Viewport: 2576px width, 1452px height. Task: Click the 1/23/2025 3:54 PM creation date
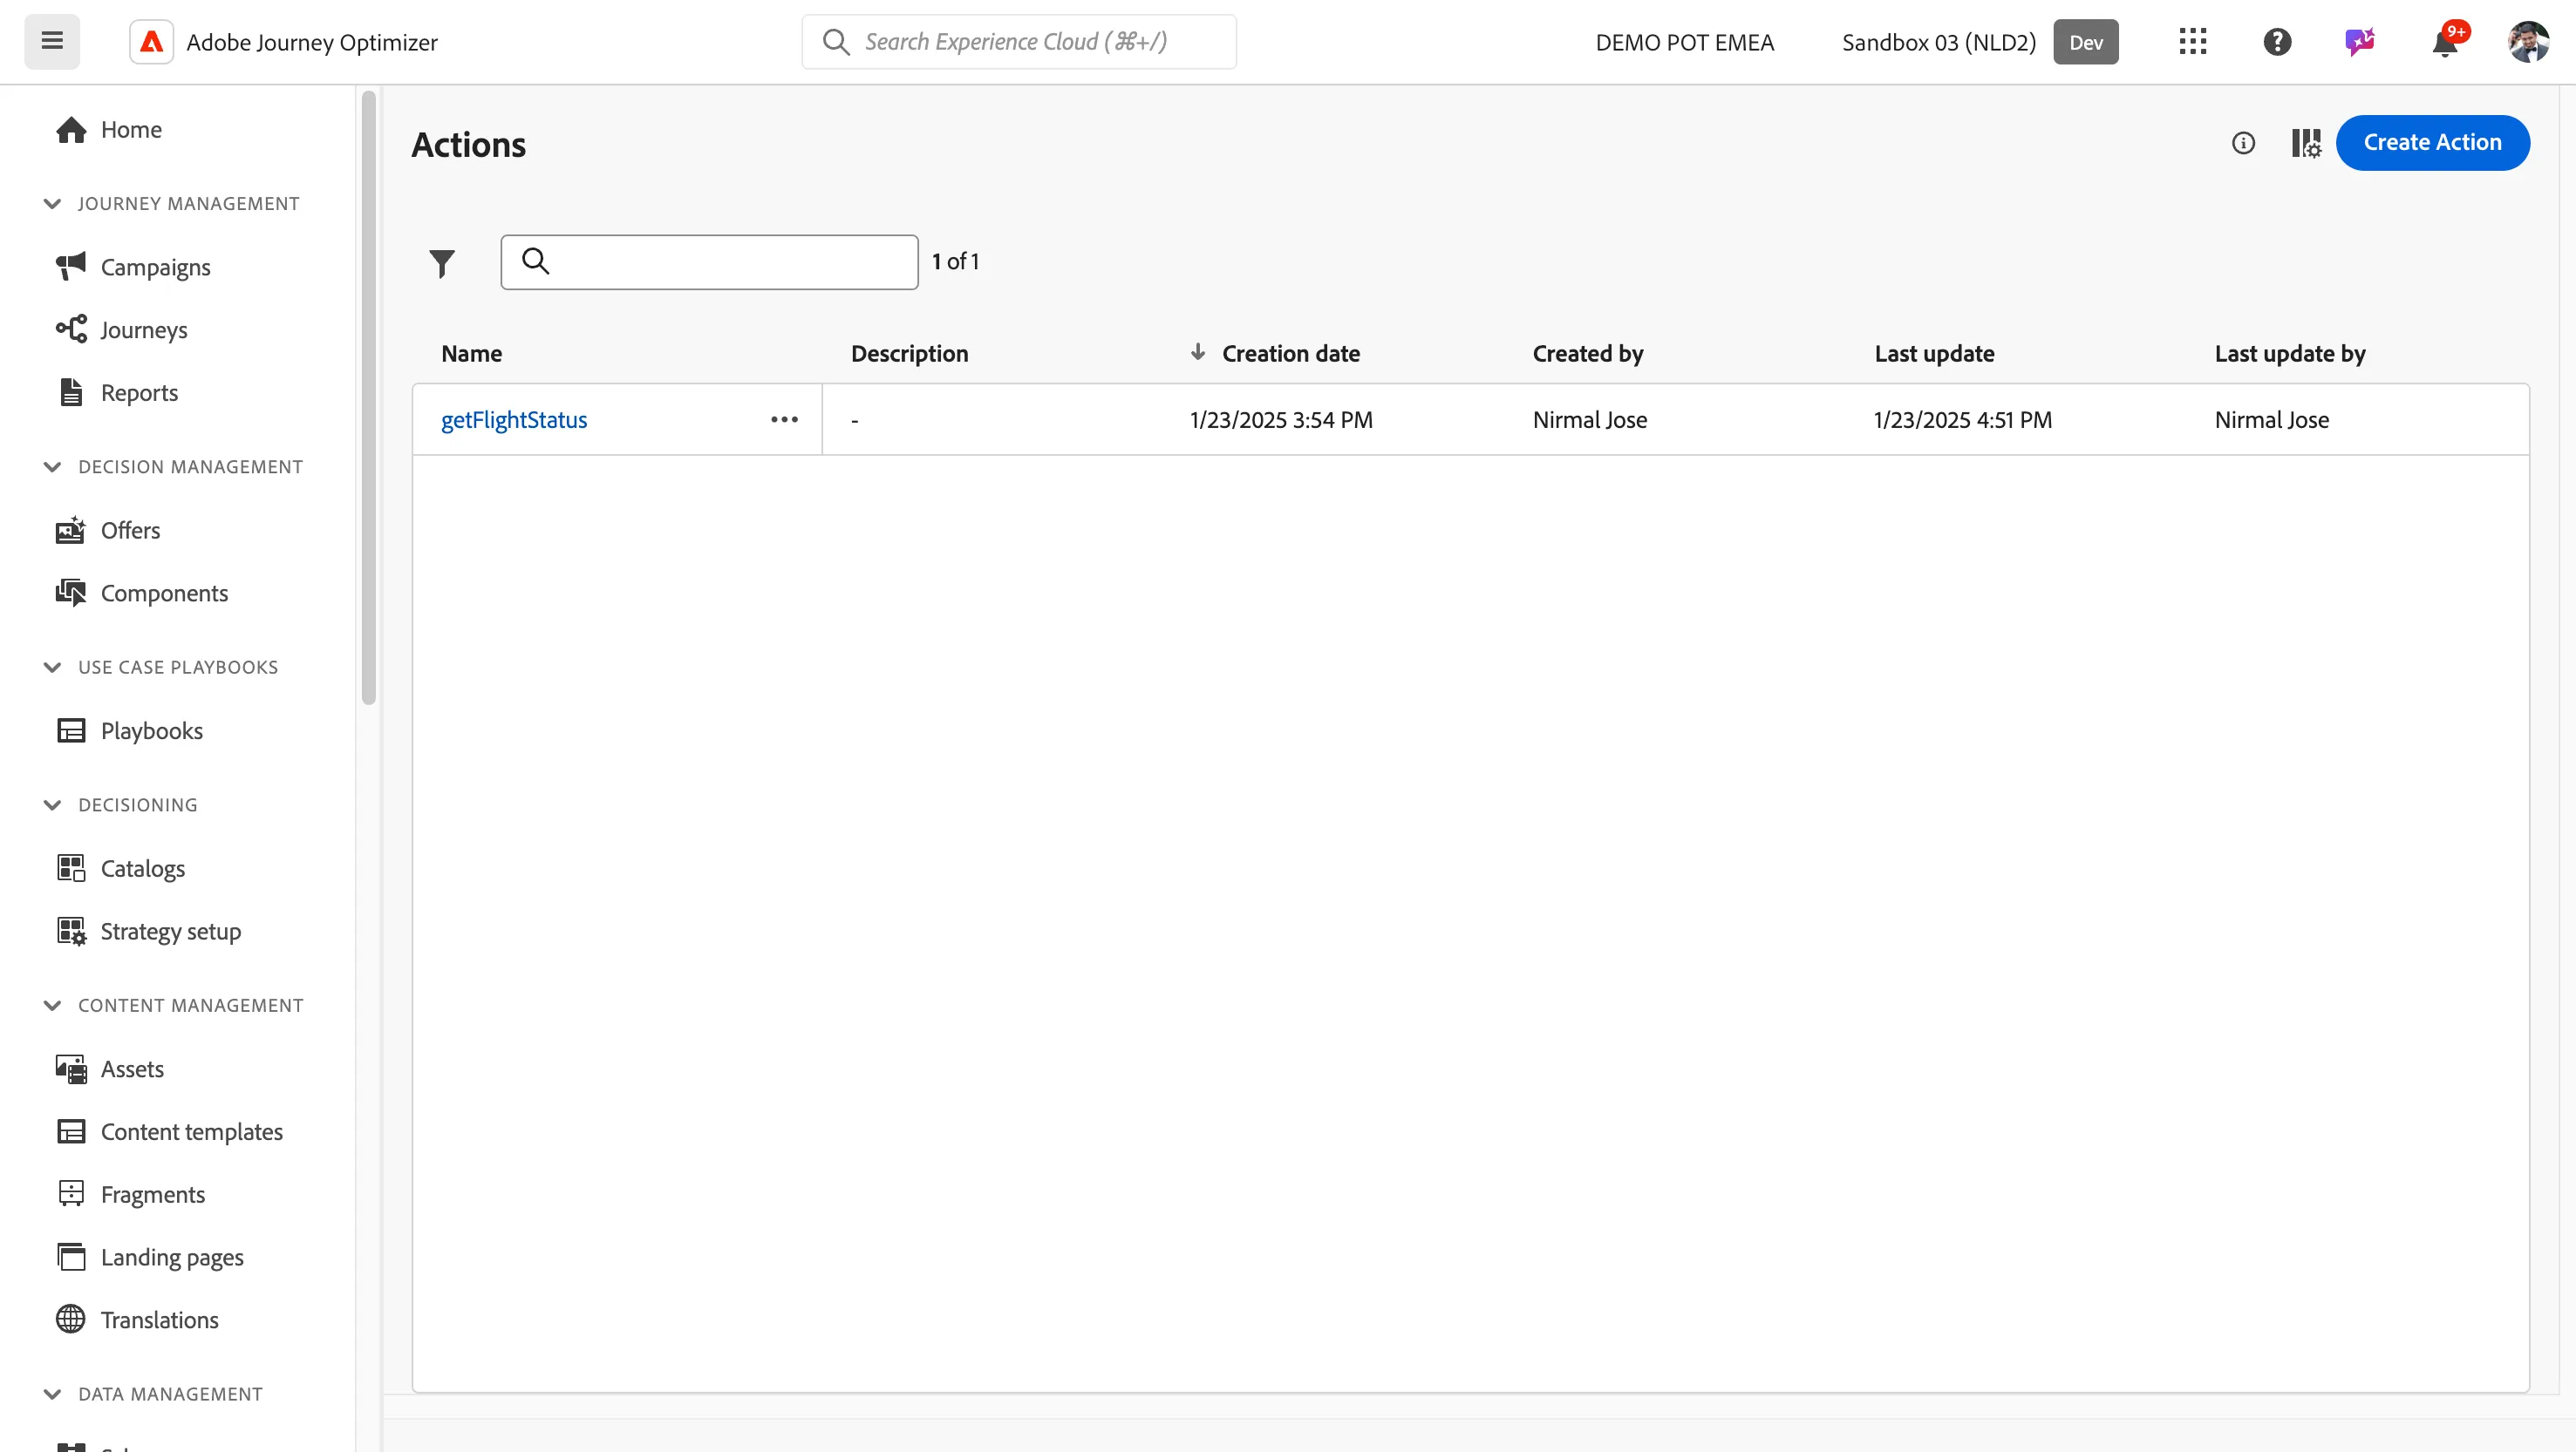coord(1281,420)
